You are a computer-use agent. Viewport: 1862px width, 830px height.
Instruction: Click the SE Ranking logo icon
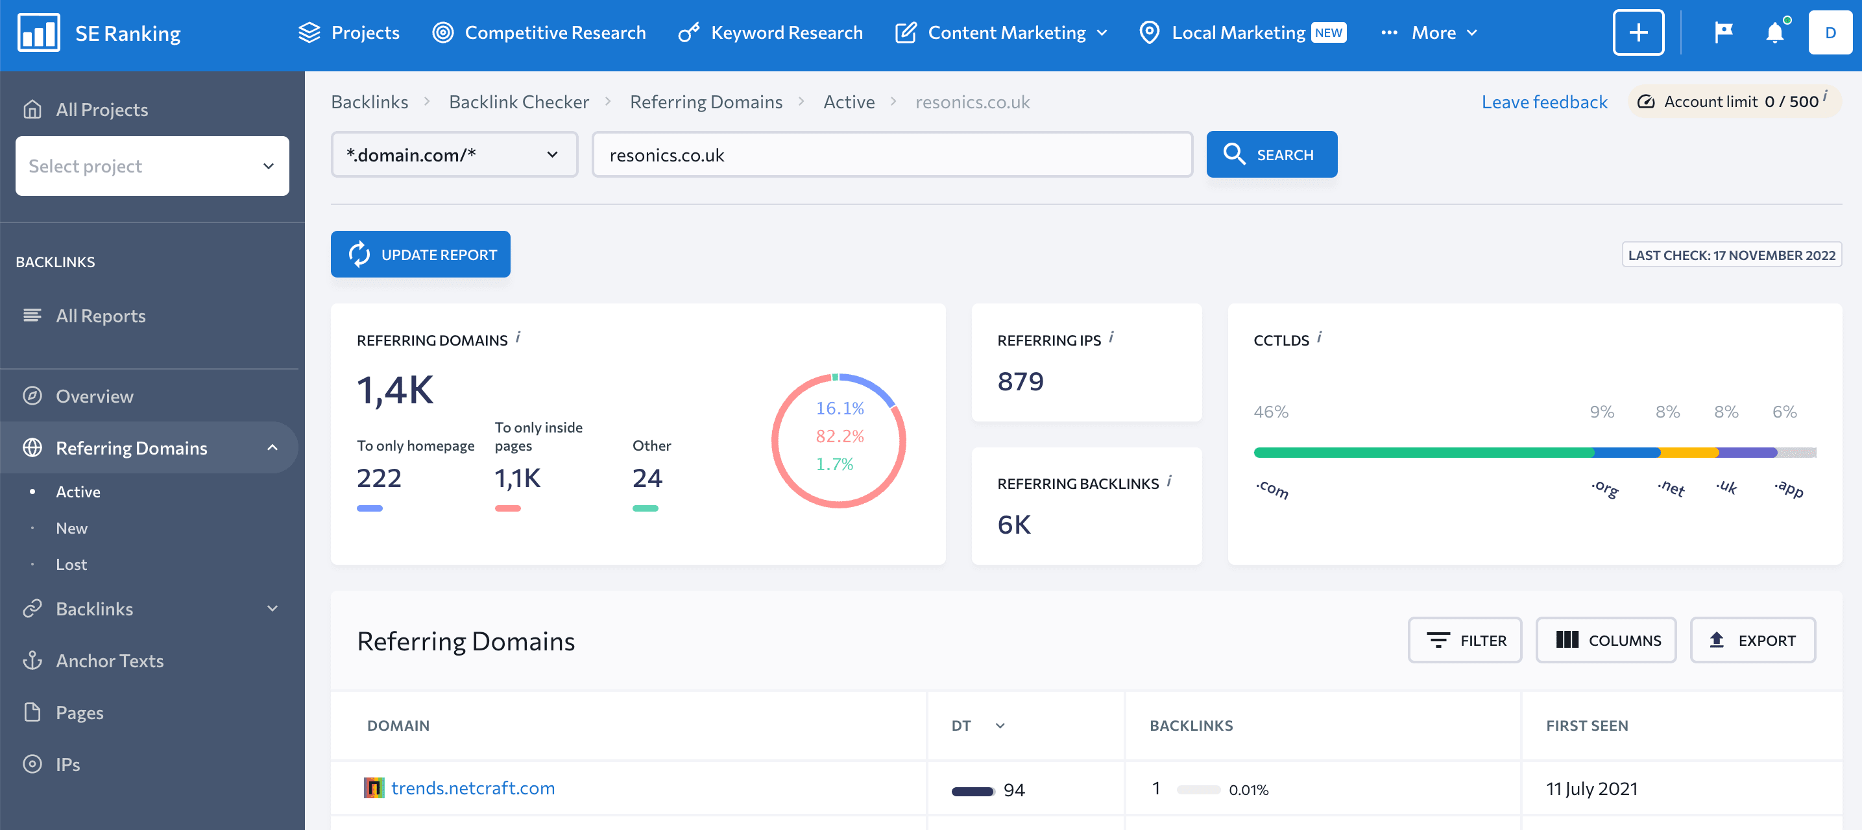pyautogui.click(x=38, y=32)
